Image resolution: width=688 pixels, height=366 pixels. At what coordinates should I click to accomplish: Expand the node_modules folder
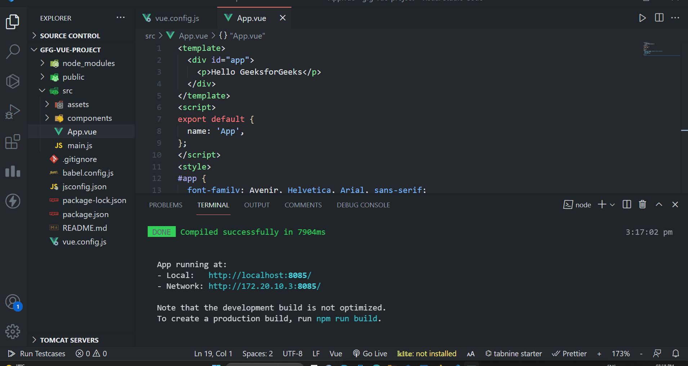click(x=81, y=63)
